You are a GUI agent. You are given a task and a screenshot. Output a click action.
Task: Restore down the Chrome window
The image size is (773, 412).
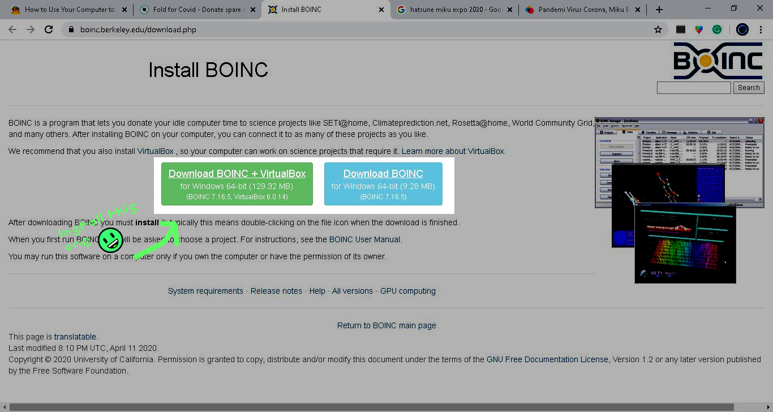pyautogui.click(x=734, y=8)
